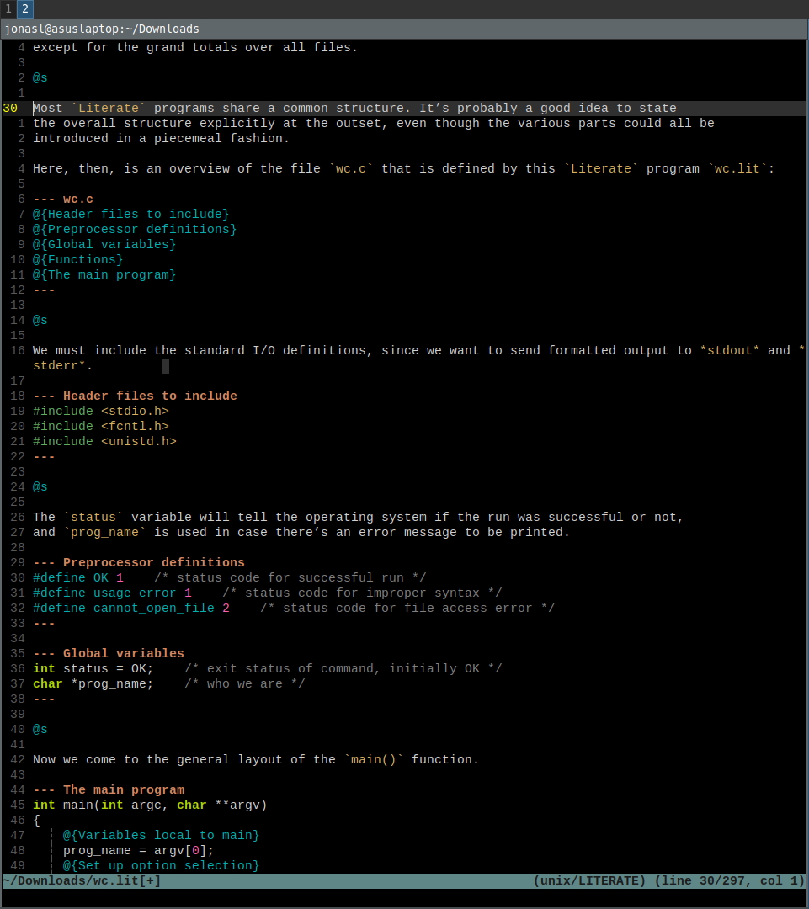The image size is (809, 909).
Task: Click the @{The main program} reference
Action: pos(104,274)
